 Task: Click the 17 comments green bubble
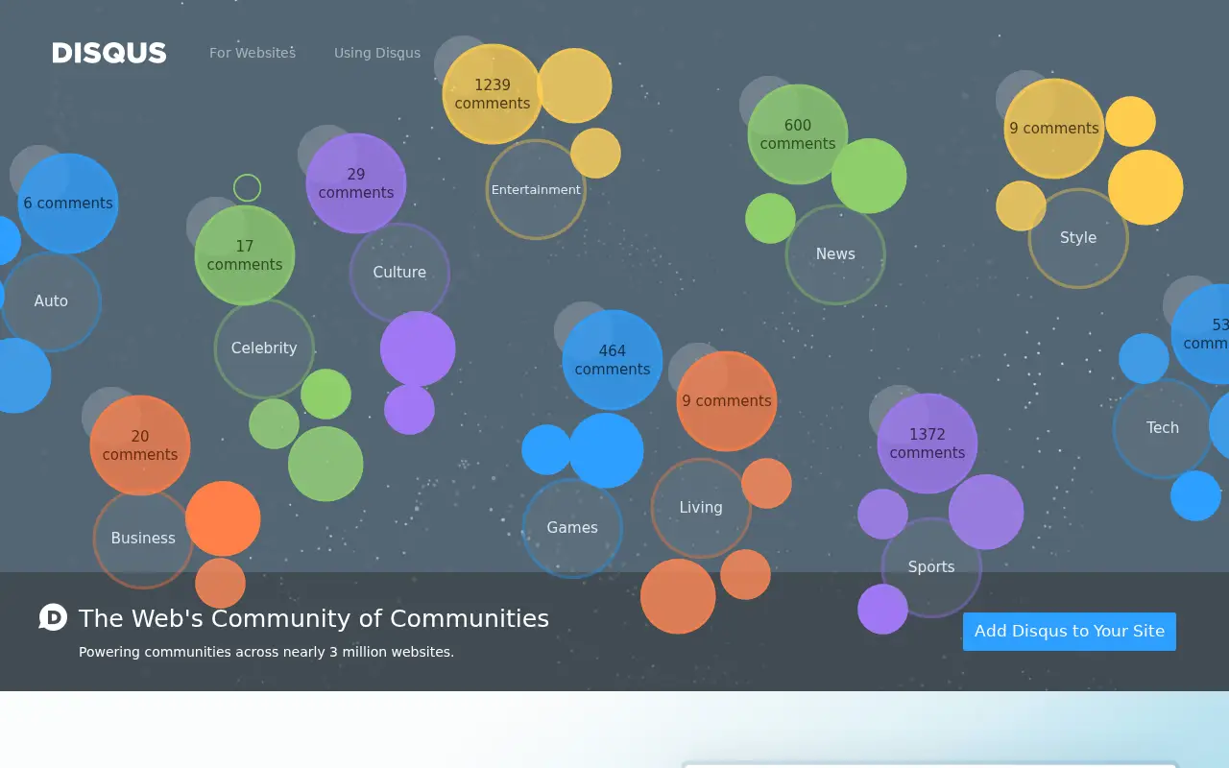coord(245,255)
